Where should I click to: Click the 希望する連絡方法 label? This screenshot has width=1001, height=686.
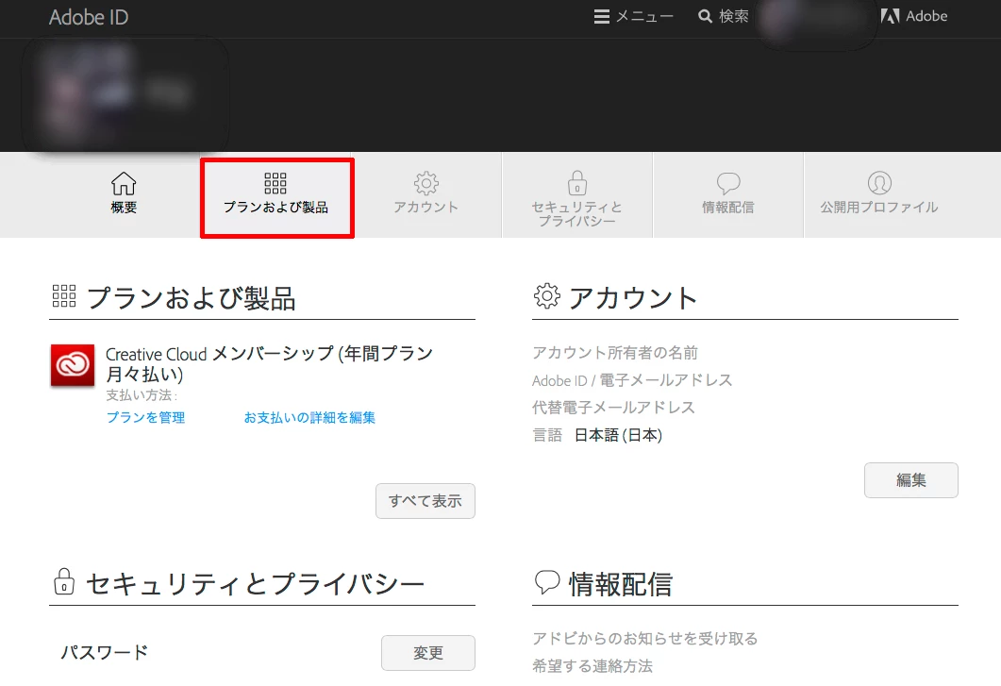point(592,666)
